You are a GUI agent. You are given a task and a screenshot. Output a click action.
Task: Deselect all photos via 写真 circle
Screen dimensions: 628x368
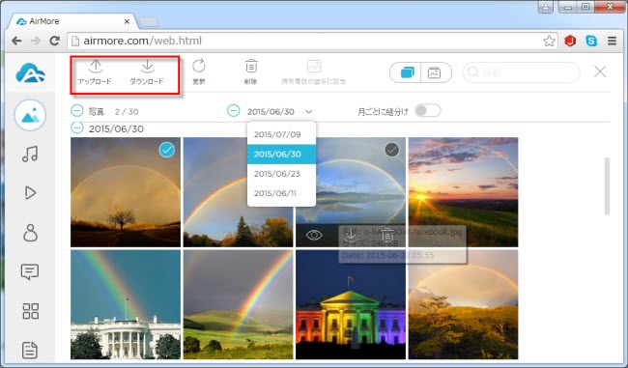click(77, 110)
